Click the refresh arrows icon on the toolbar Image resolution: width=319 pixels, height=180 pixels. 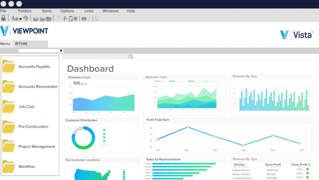pyautogui.click(x=96, y=18)
